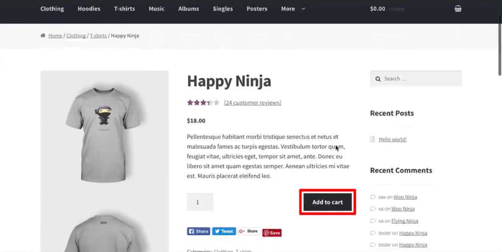This screenshot has height=252, width=502.
Task: Open Woo Ninja link from xax comment
Action: (405, 197)
